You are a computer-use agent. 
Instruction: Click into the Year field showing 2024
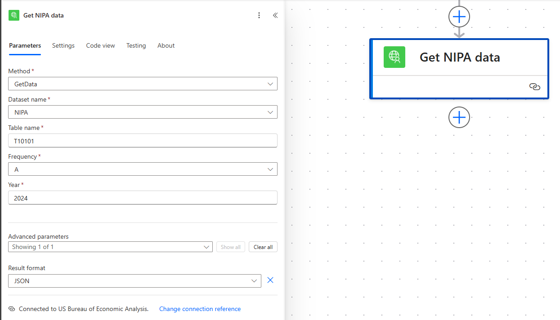tap(143, 198)
